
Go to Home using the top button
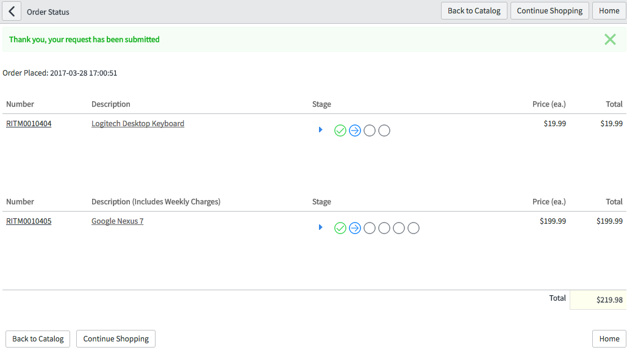point(609,11)
